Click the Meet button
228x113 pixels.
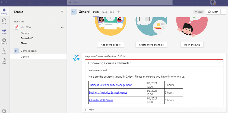[213, 12]
